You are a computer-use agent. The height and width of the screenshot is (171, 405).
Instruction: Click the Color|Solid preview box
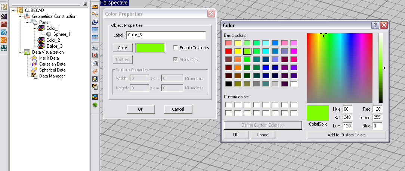point(318,113)
